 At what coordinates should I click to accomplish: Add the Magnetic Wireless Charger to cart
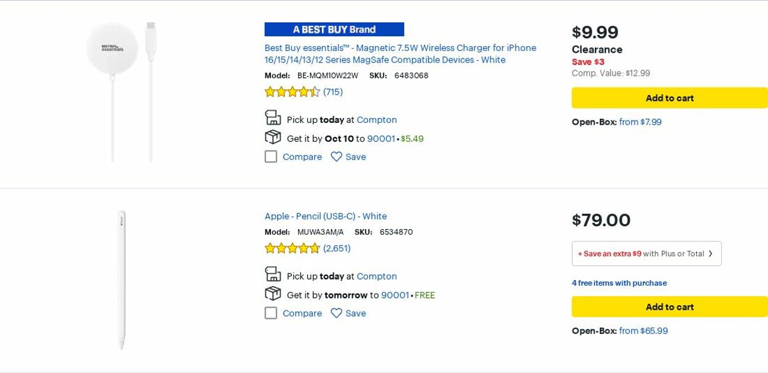coord(669,98)
